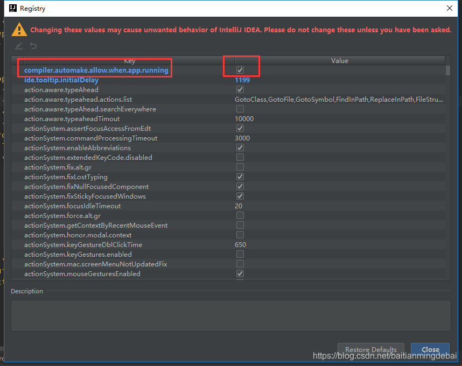Click the yellow warning triangle icon
The width and height of the screenshot is (462, 366).
19,30
